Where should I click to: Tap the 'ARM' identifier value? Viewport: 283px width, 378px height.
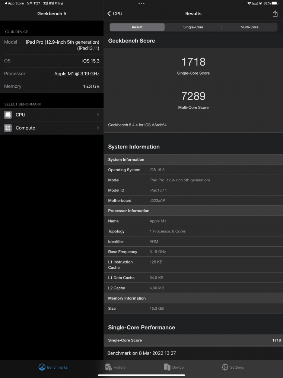pos(154,241)
